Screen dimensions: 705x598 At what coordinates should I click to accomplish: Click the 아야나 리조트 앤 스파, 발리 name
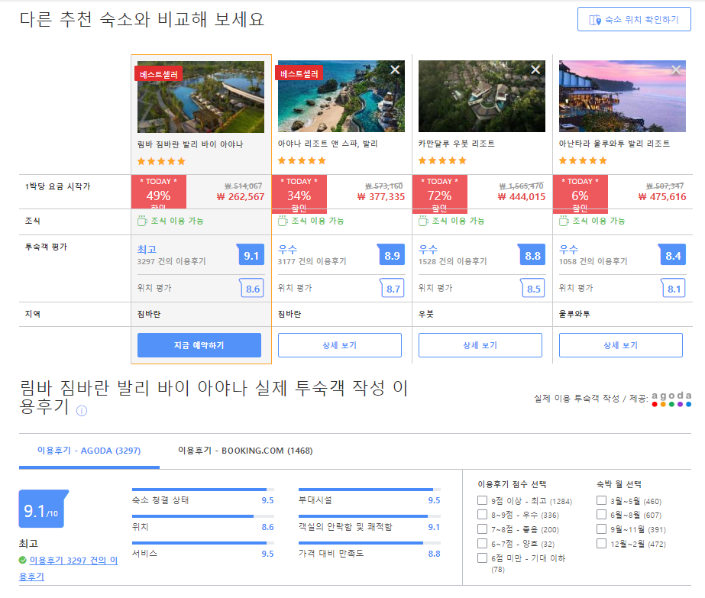[328, 144]
